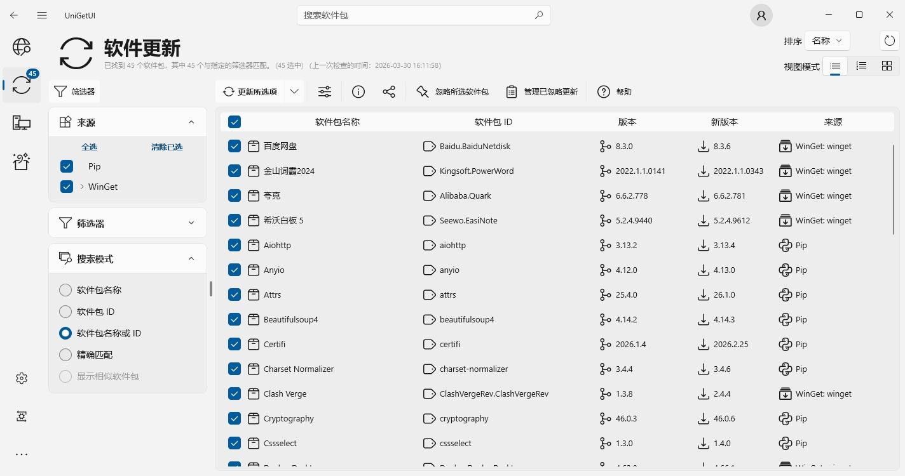Switch to grid icons view mode

[x=887, y=66]
